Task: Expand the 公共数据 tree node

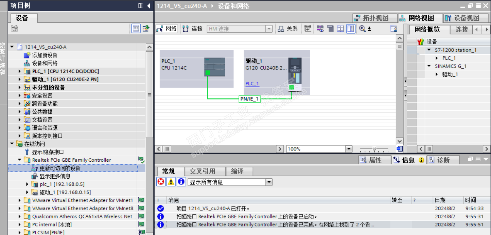Action: point(20,112)
